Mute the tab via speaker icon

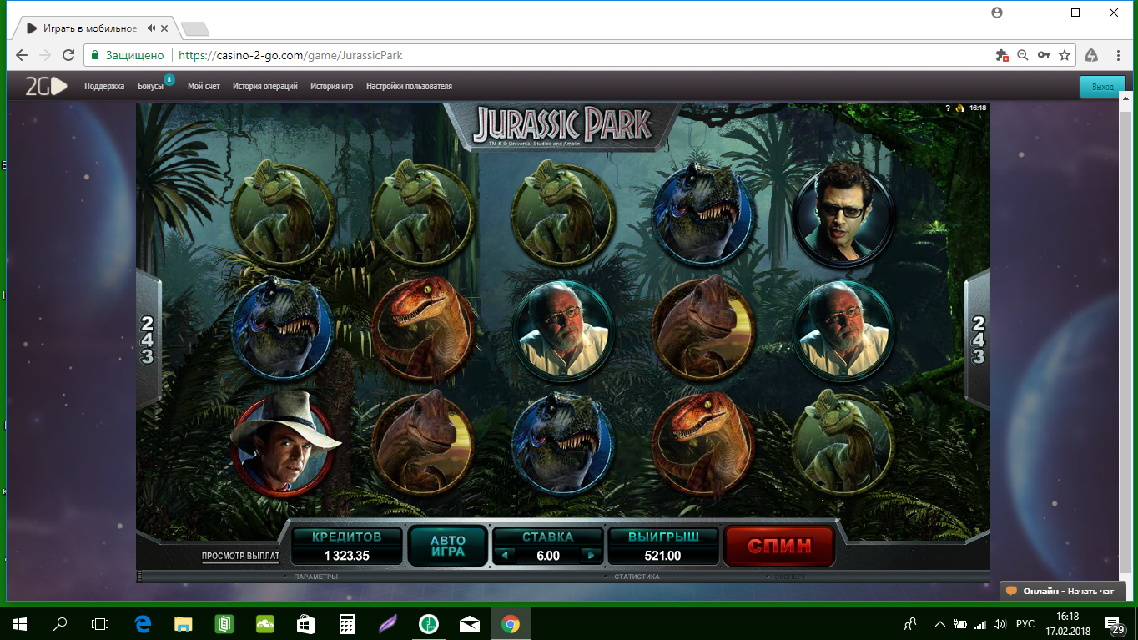coord(151,28)
